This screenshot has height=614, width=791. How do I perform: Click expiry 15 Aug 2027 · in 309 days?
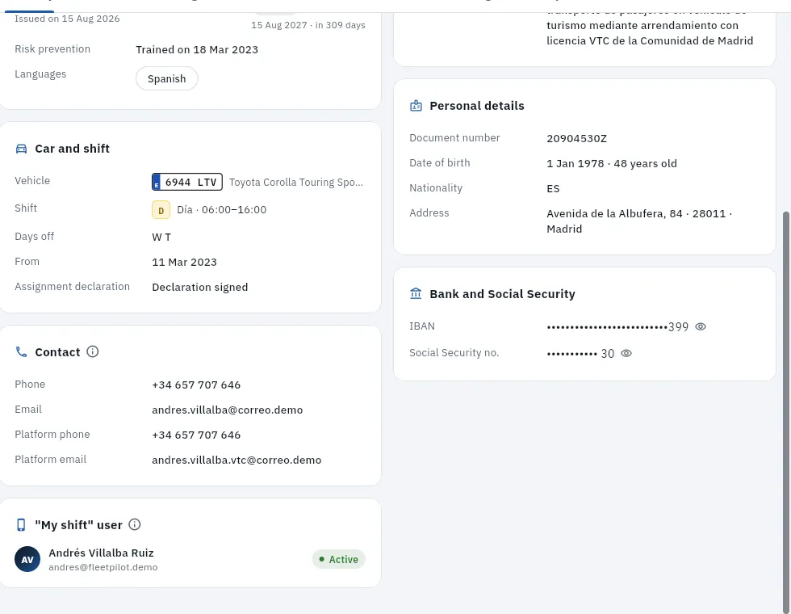click(308, 25)
